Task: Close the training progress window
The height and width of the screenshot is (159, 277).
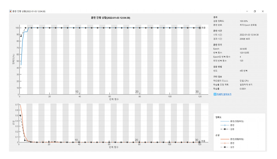Action: tap(263, 12)
